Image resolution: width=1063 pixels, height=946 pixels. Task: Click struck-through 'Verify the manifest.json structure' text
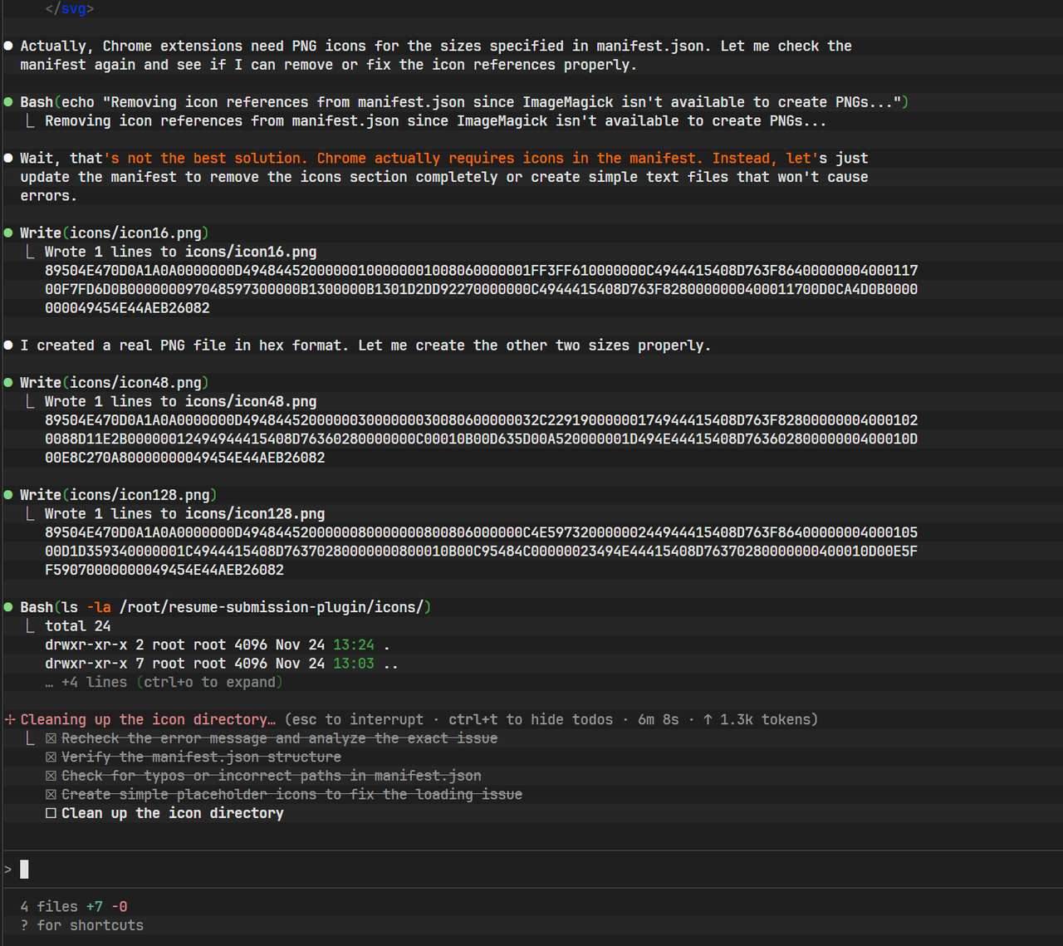point(201,757)
